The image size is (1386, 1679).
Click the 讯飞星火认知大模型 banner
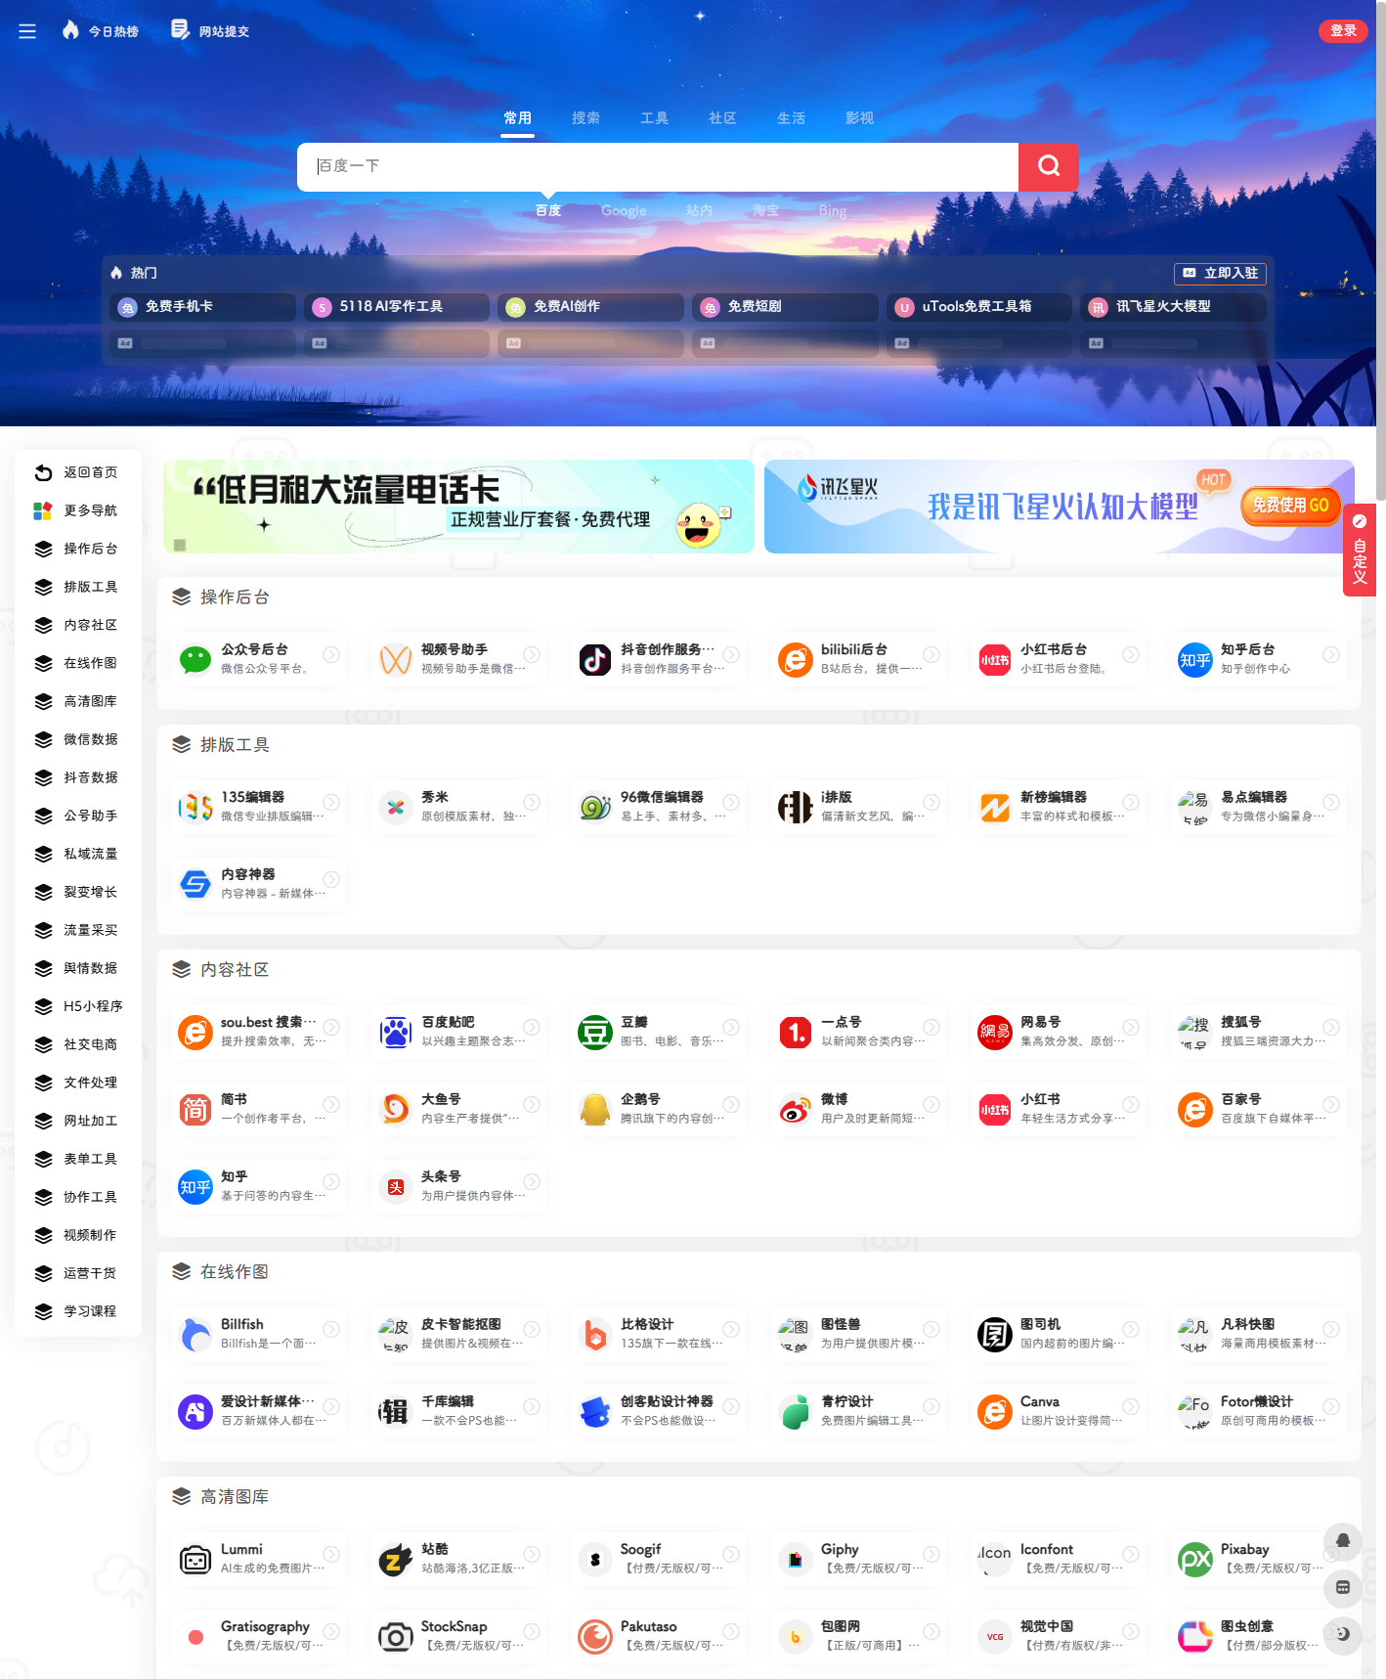point(1059,507)
